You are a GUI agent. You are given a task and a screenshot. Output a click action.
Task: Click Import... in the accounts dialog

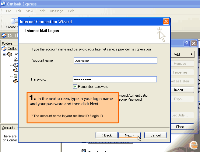182,90
